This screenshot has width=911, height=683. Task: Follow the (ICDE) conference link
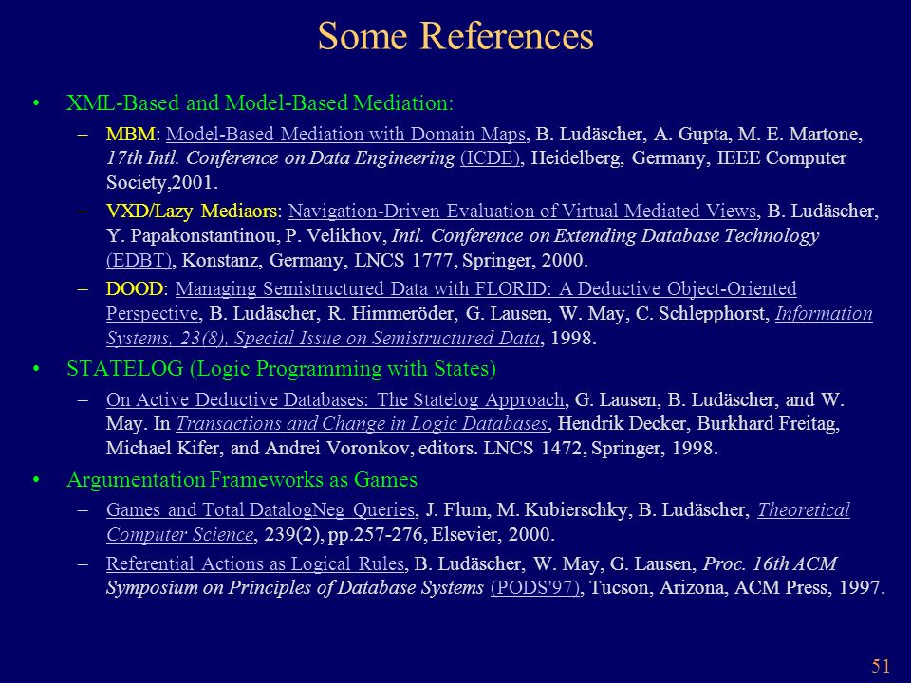point(490,158)
